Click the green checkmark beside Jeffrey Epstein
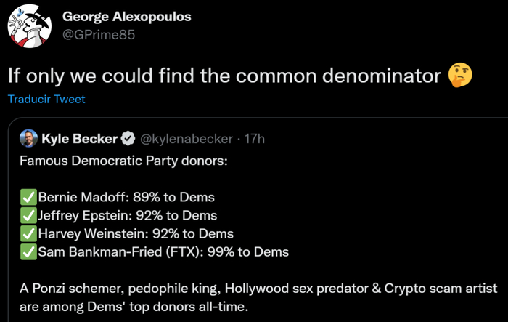The width and height of the screenshot is (508, 322). (28, 215)
